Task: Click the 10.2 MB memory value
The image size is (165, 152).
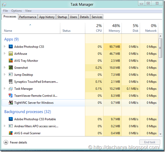Action: (x=115, y=89)
